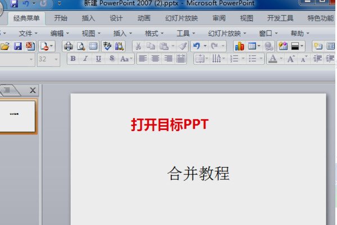
Task: Open the numbered list dropdown arrow
Action: (243, 58)
